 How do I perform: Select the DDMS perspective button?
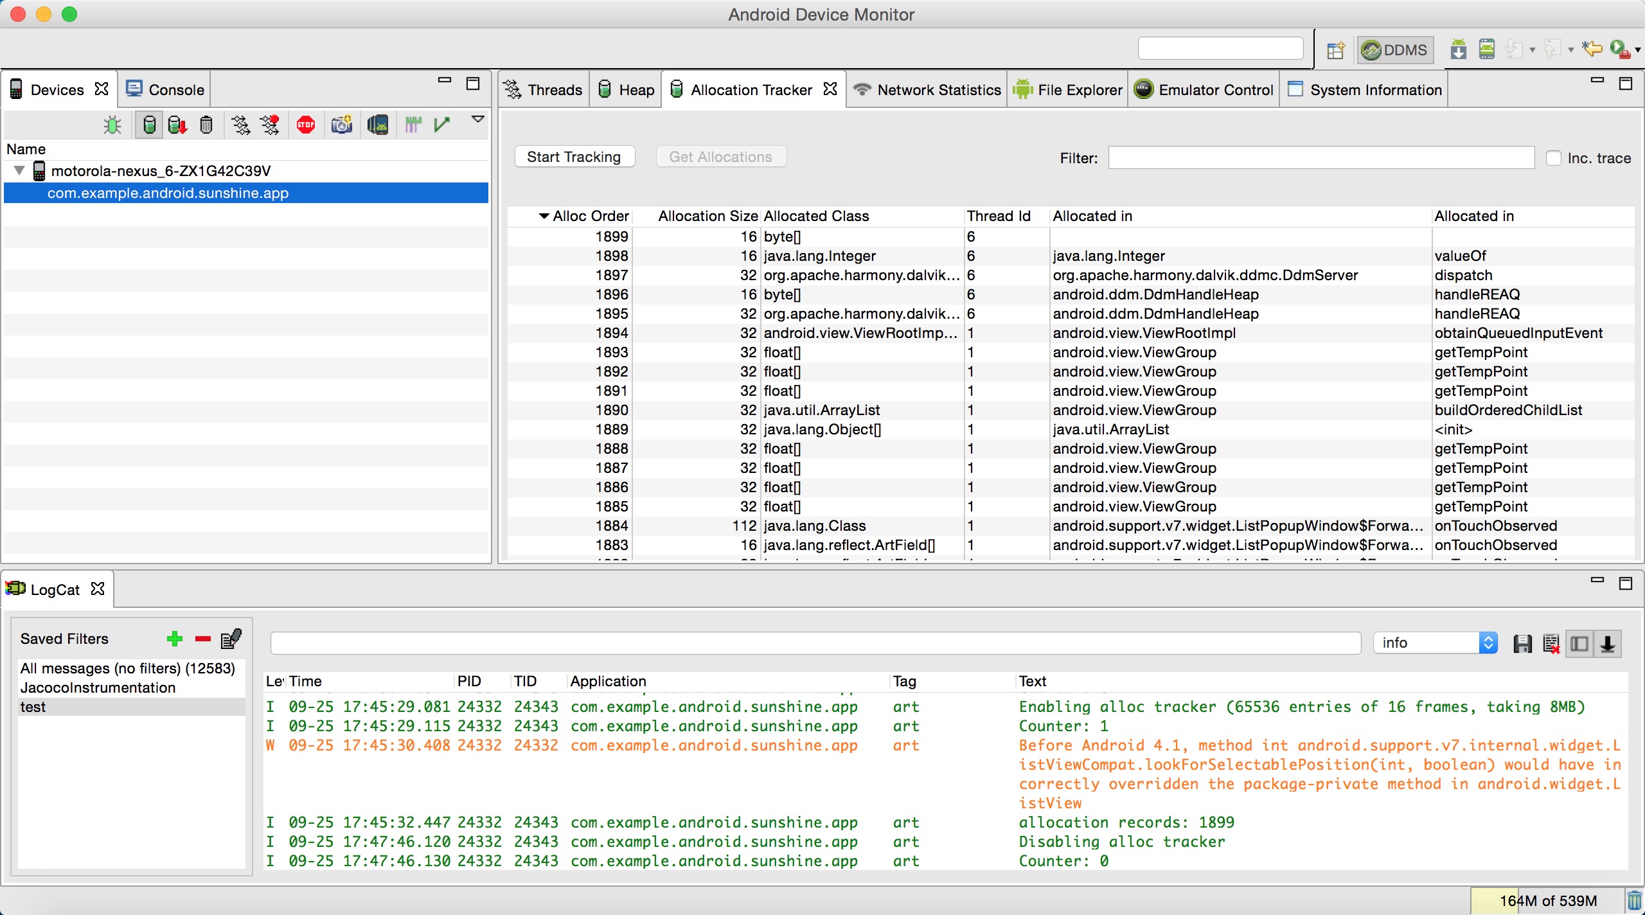click(x=1395, y=50)
